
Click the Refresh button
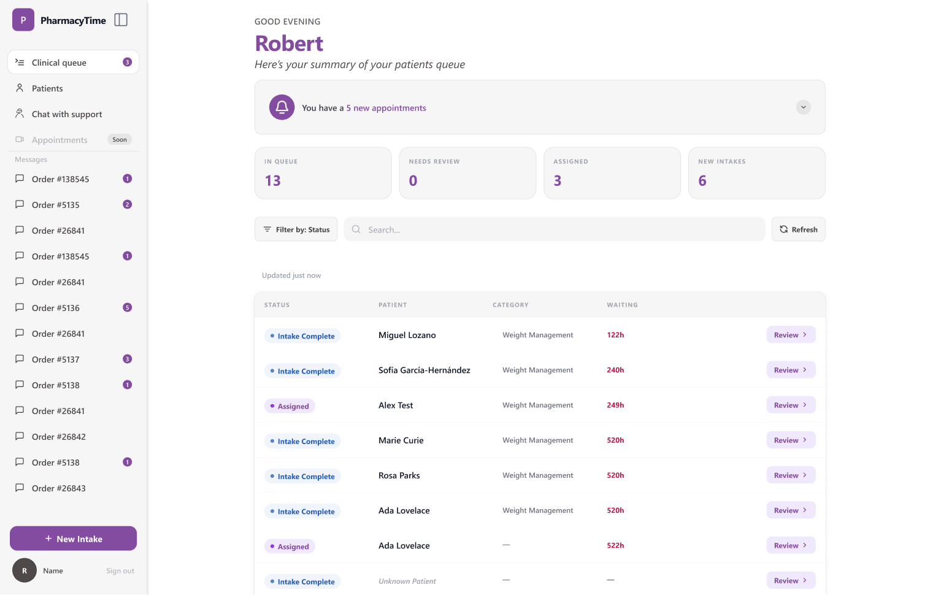click(x=798, y=229)
